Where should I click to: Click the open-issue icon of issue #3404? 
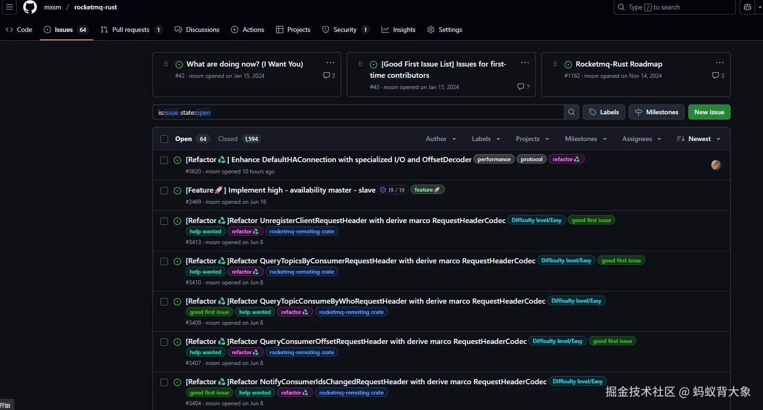(177, 382)
